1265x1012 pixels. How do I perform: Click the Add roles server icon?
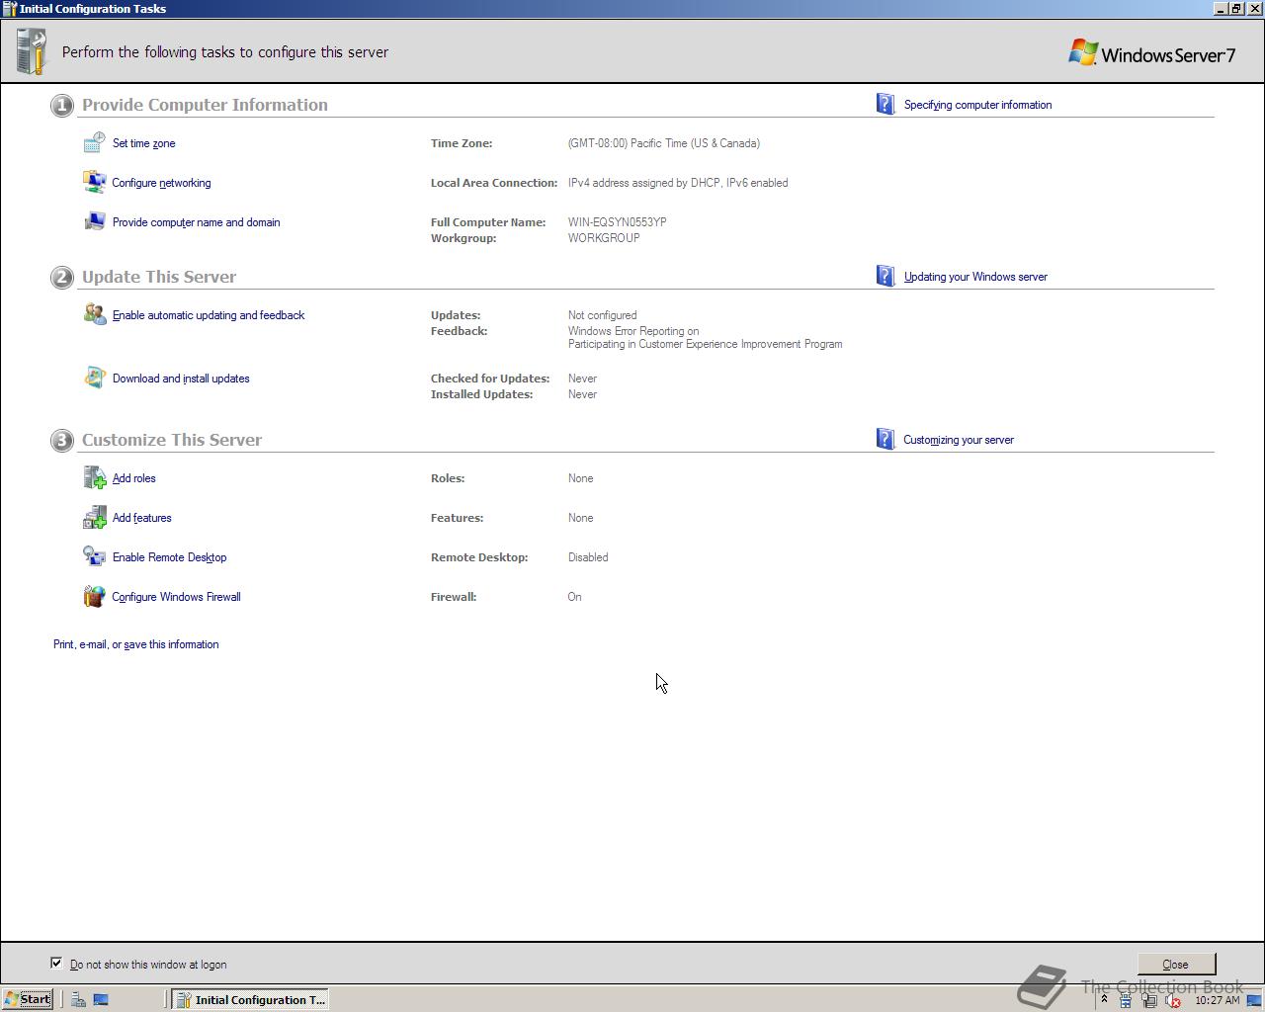pos(94,478)
